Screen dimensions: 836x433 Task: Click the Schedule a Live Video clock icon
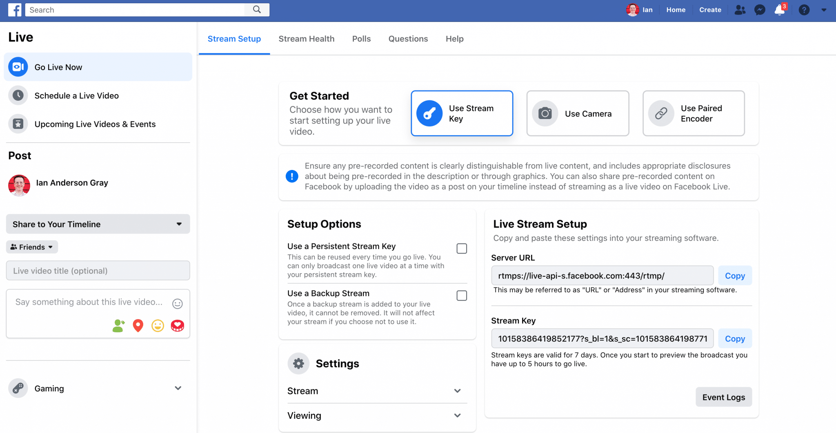18,95
